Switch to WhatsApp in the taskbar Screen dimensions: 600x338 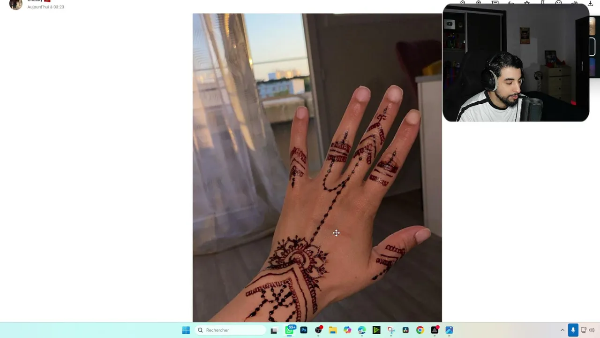point(289,330)
